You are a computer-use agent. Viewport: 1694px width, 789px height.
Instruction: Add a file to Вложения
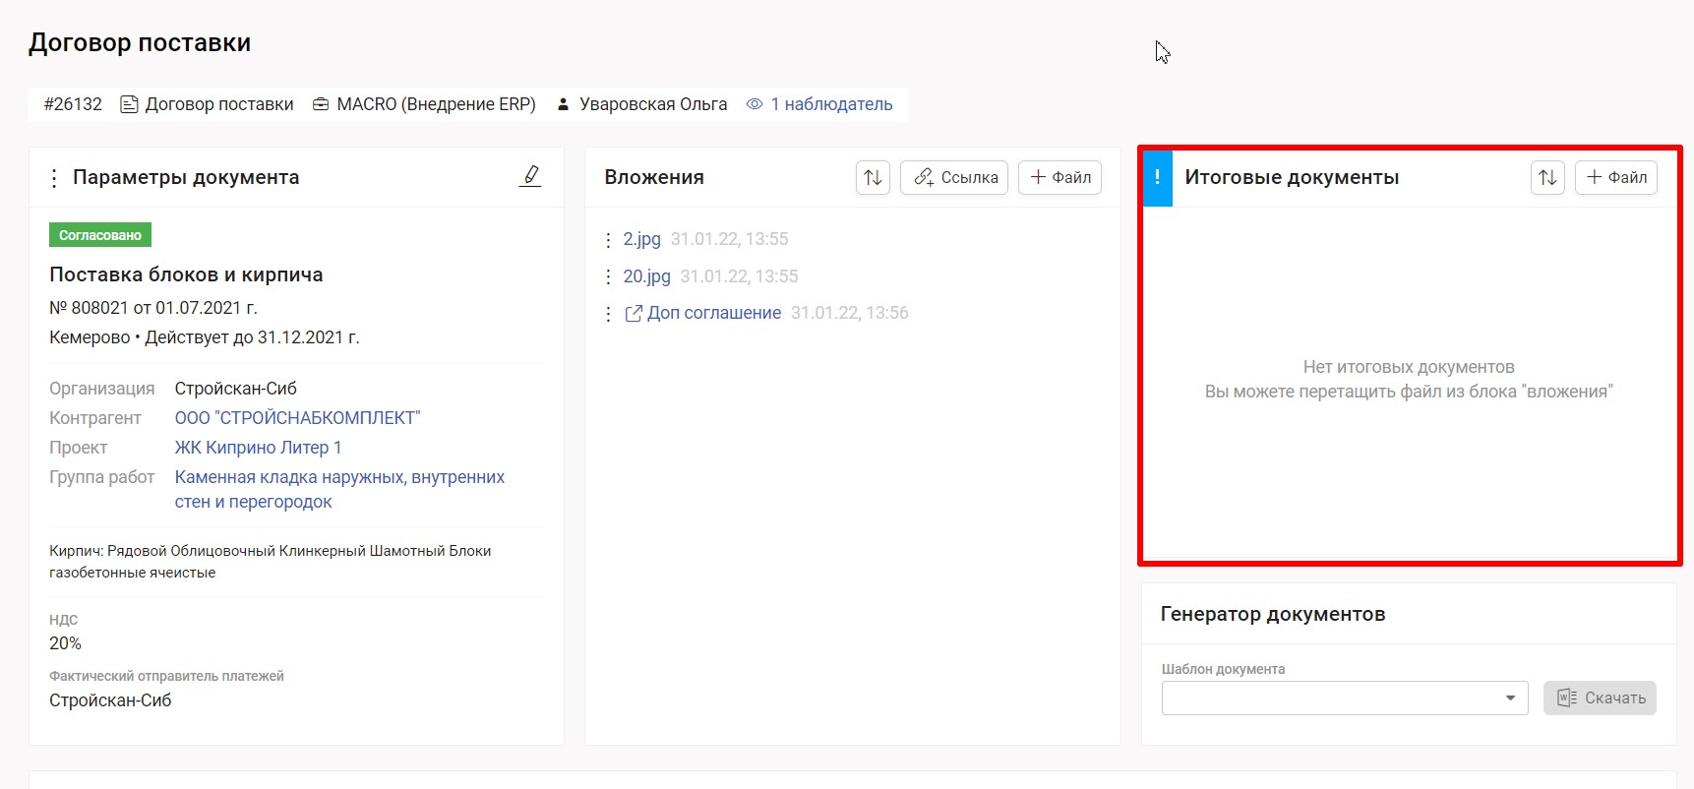[1059, 178]
